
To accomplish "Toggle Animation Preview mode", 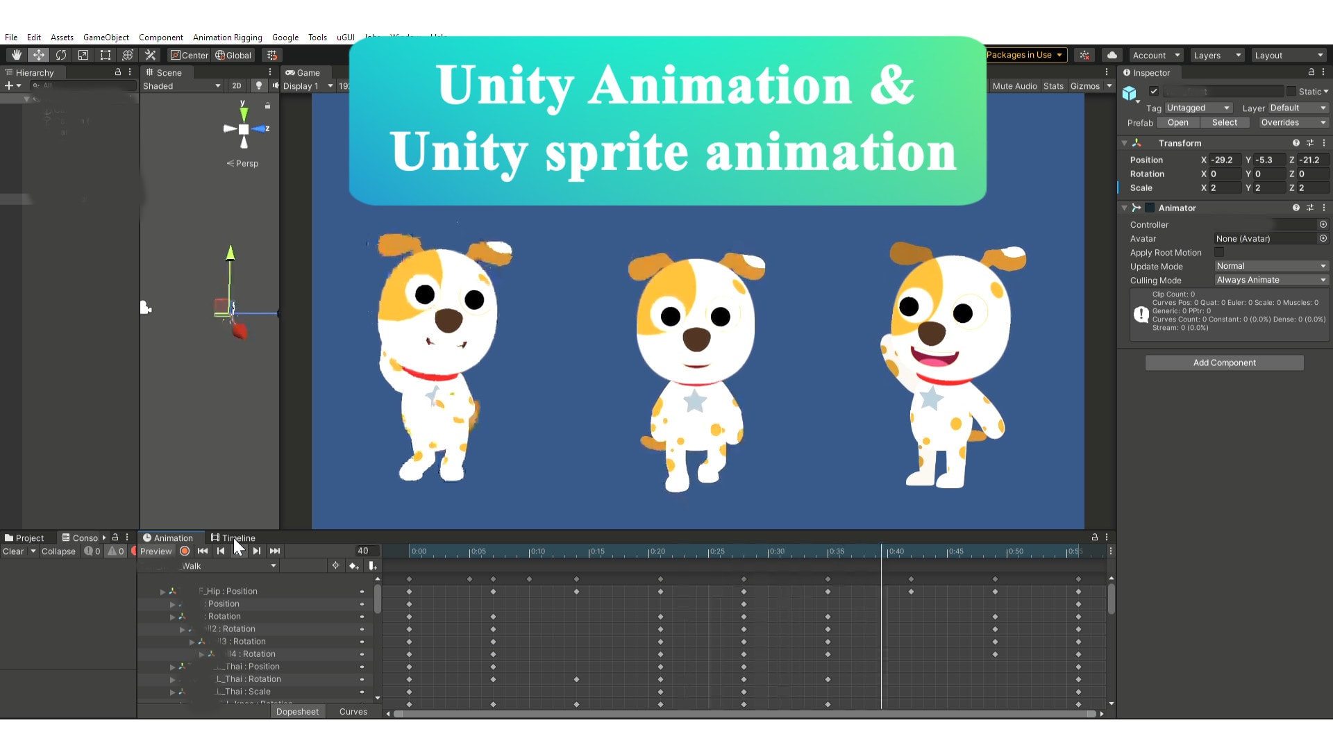I will [x=156, y=551].
